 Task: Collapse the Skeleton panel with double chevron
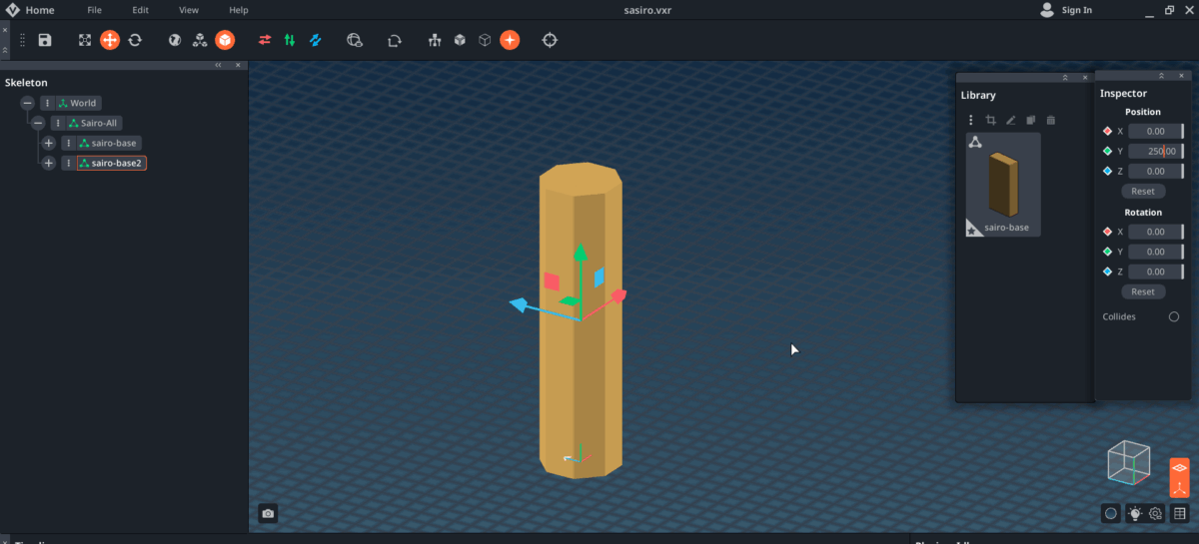click(218, 65)
